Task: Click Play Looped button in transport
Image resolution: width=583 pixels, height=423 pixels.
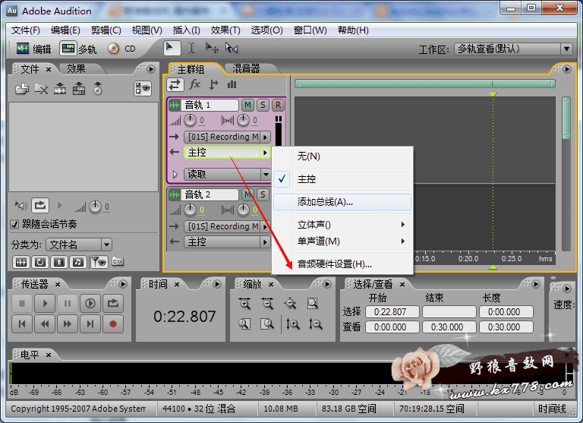Action: tap(113, 304)
